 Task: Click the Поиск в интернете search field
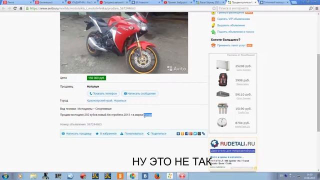click(x=263, y=8)
